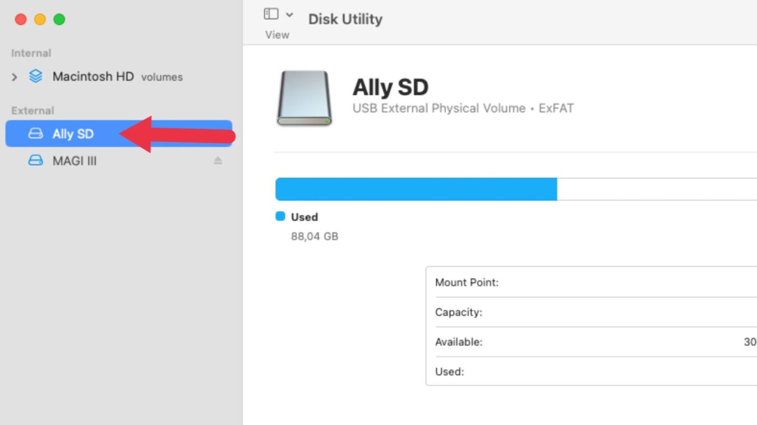The image size is (757, 425).
Task: Click the green full-screen traffic light button
Action: pyautogui.click(x=58, y=18)
